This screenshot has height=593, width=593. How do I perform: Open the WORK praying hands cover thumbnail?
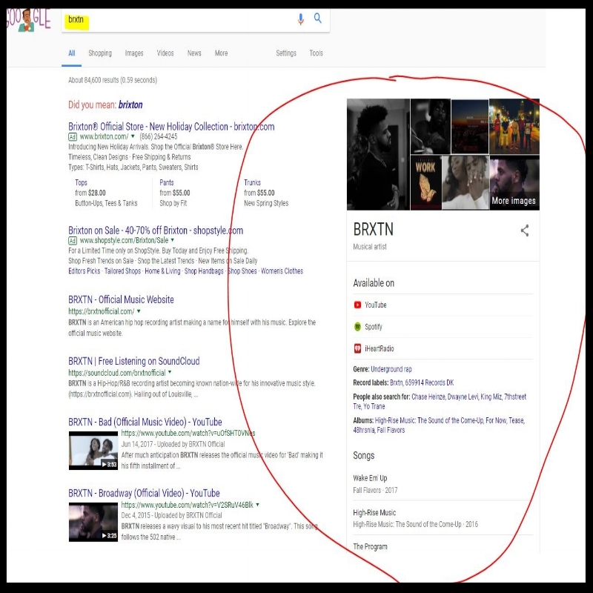tap(425, 183)
